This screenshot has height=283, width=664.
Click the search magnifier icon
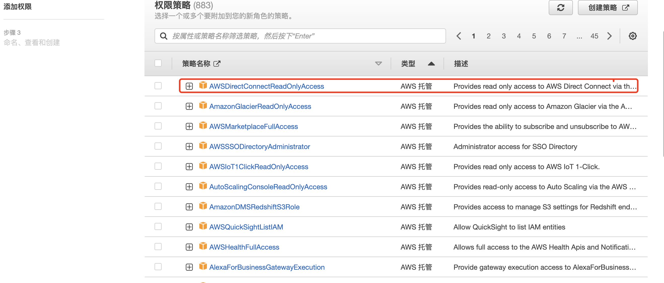tap(164, 36)
